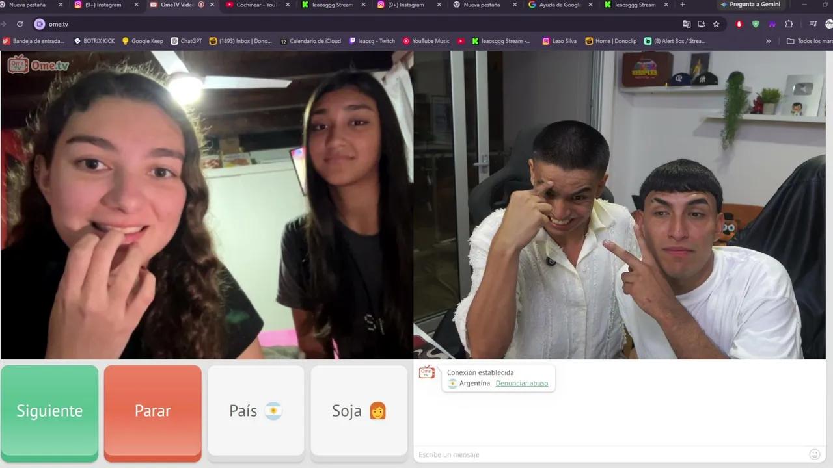The width and height of the screenshot is (833, 468).
Task: Open the media control icon
Action: [813, 24]
